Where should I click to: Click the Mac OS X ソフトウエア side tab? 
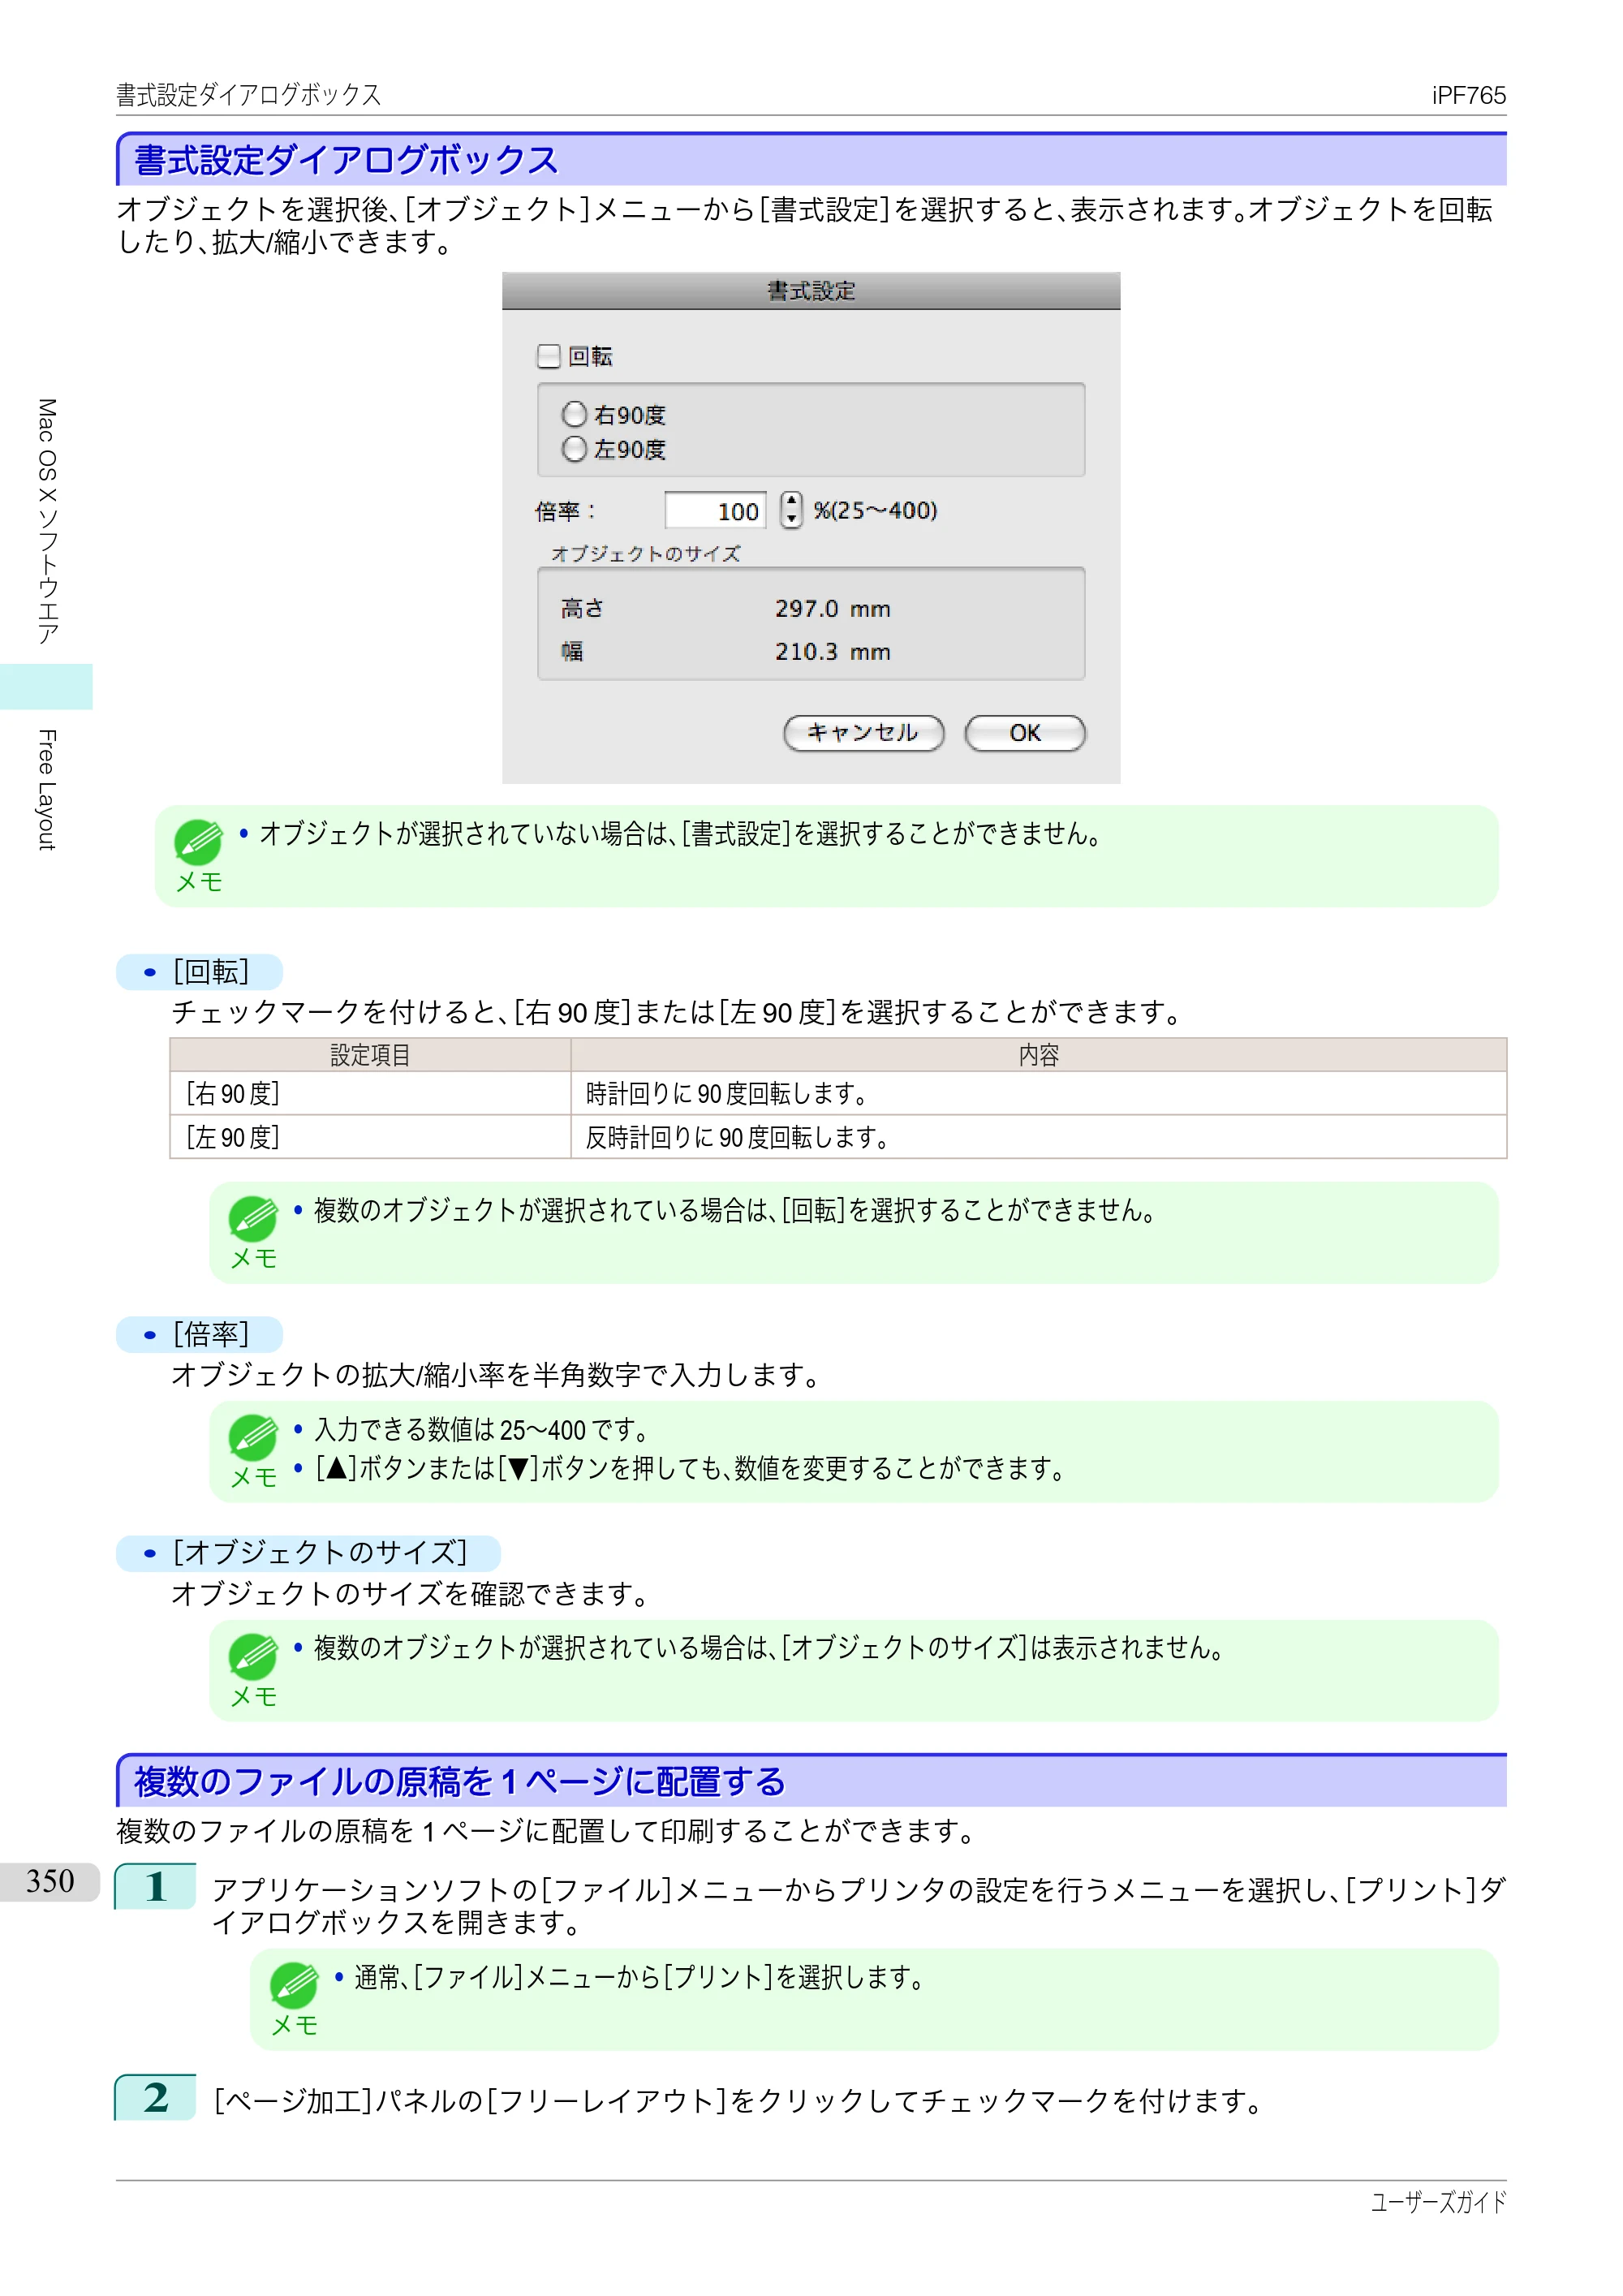(x=46, y=522)
